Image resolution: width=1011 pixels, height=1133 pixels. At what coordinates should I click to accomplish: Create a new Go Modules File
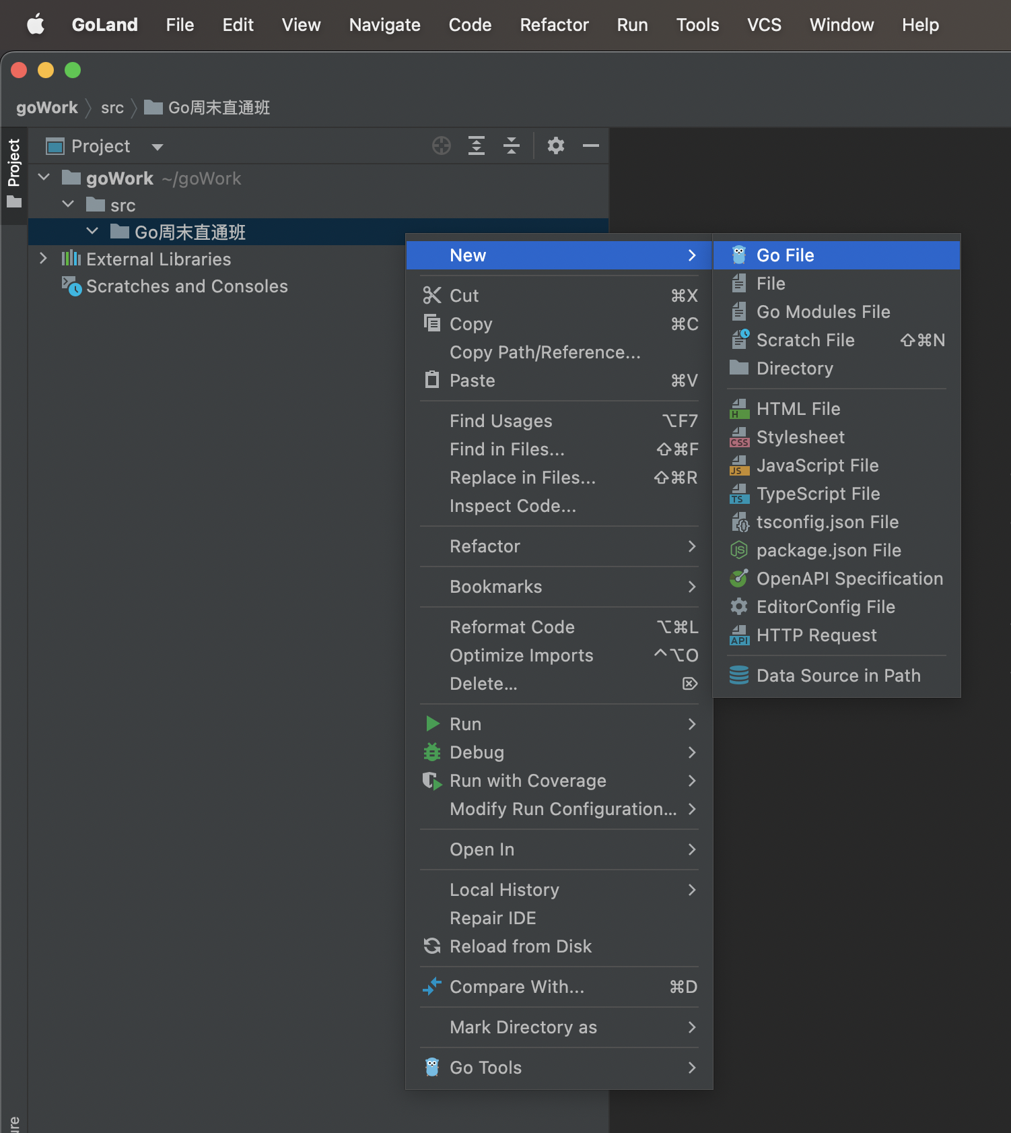tap(823, 312)
